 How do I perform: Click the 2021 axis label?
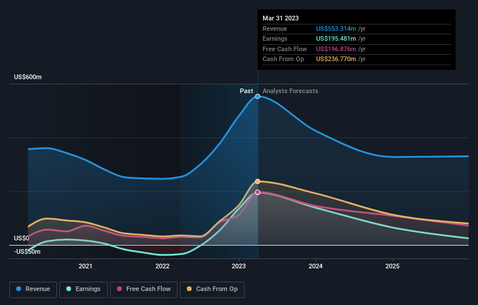[86, 266]
